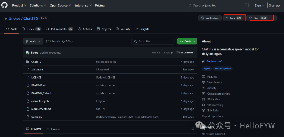Viewport: 284px width, 137px height.
Task: Click Report repository link
Action: pyautogui.click(x=212, y=116)
